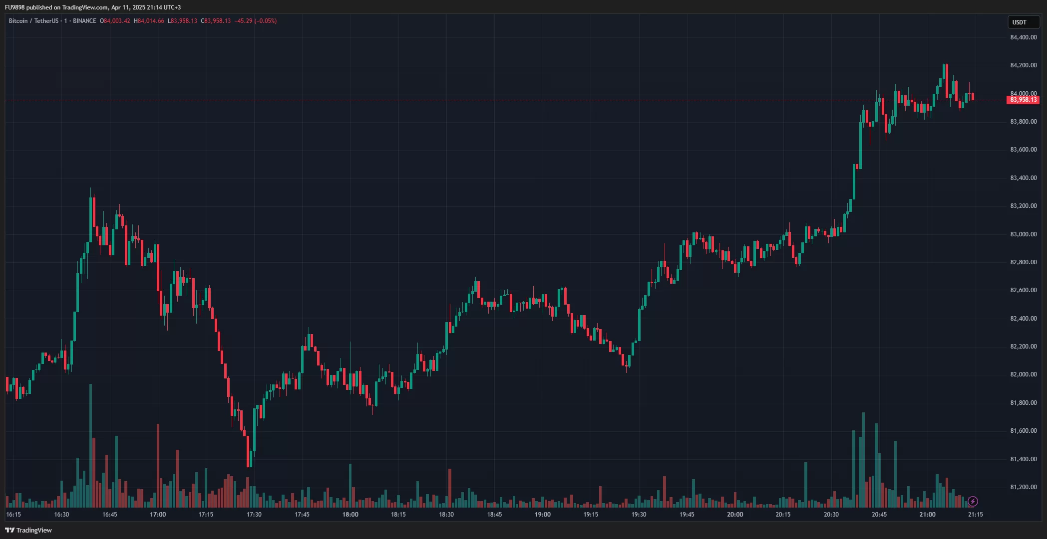Click the open price value 84,003.42
This screenshot has height=539, width=1047.
click(116, 21)
